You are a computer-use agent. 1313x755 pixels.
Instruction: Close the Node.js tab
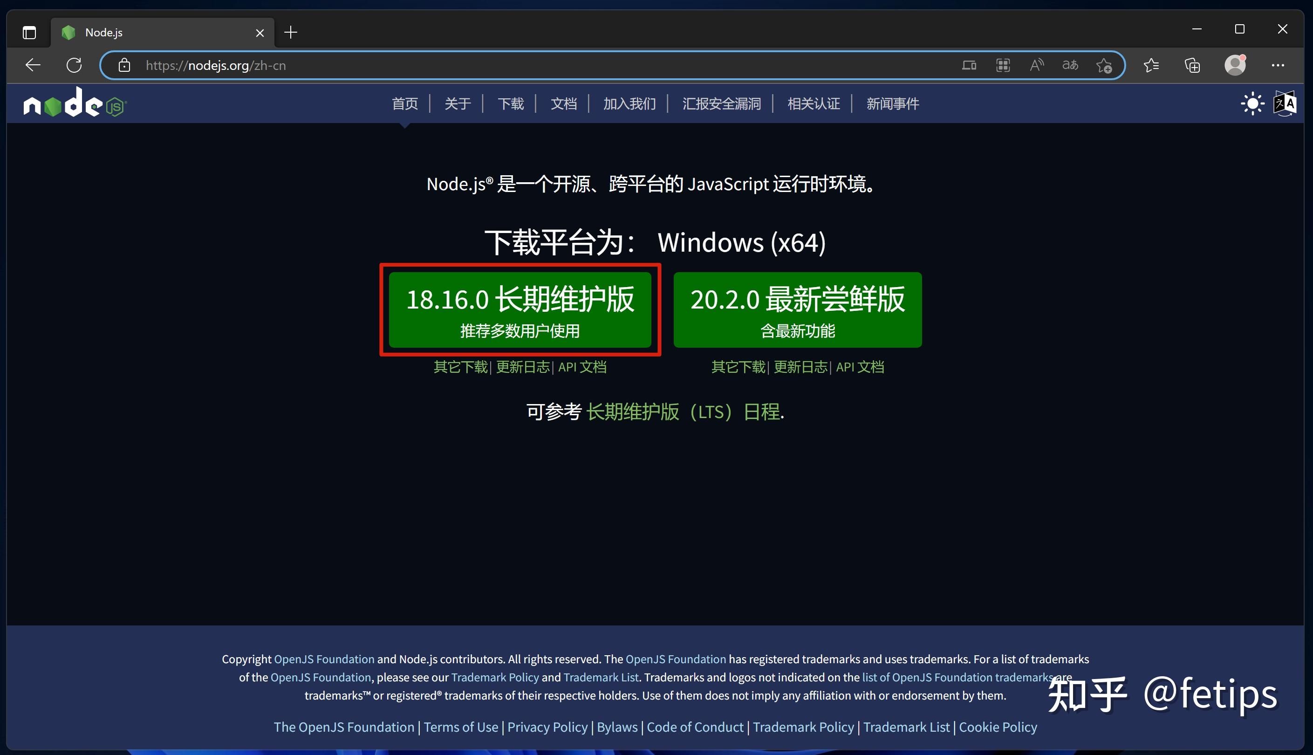click(260, 33)
